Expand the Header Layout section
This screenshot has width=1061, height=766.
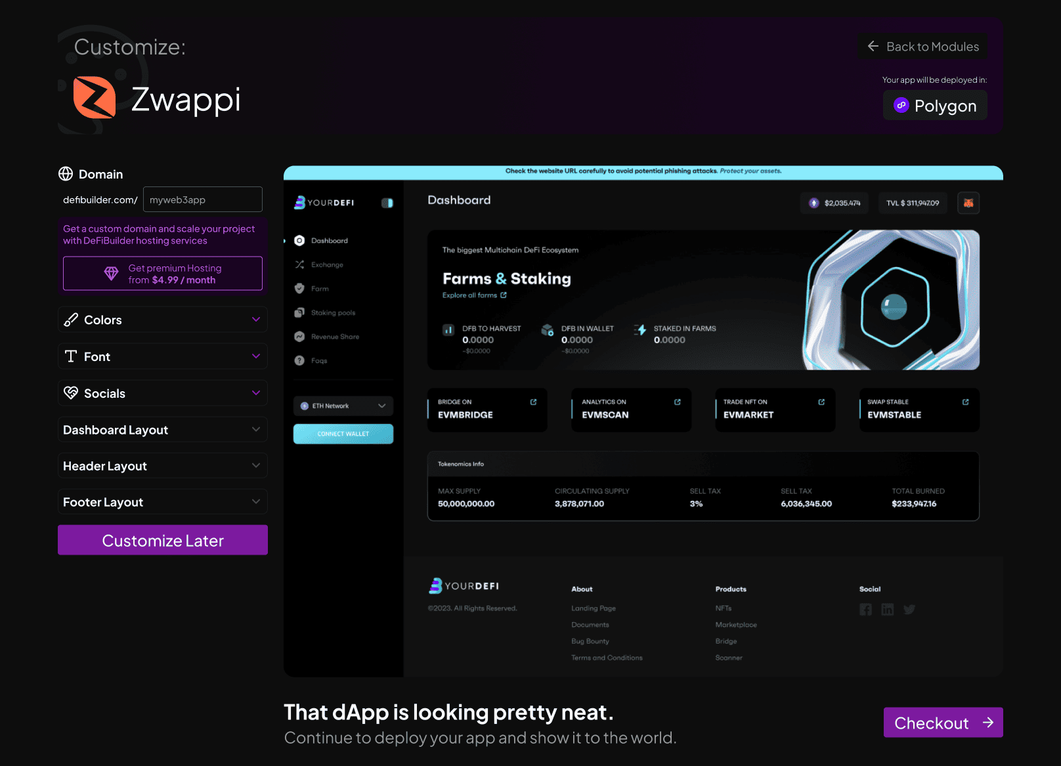tap(163, 465)
